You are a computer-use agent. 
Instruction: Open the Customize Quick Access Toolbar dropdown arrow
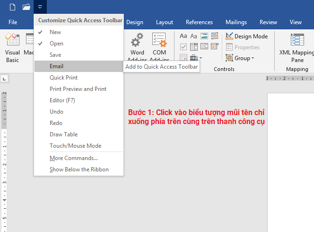(x=40, y=7)
